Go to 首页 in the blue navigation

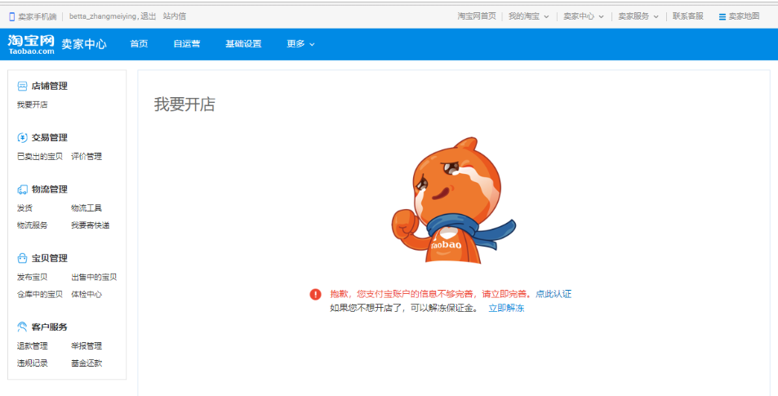click(x=139, y=44)
